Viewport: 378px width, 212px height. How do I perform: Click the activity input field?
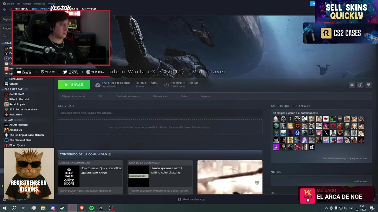tap(160, 113)
